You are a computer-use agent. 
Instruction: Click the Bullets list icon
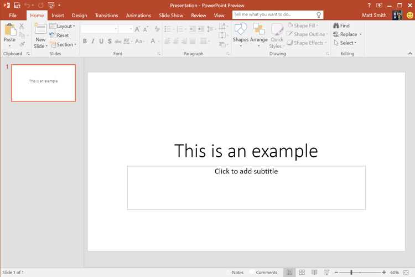[x=167, y=29]
